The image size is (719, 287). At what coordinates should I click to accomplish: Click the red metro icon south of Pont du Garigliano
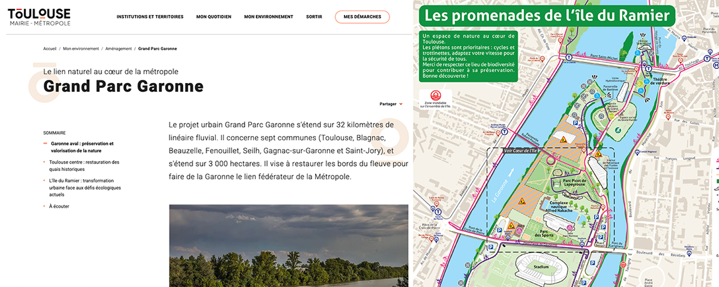click(x=623, y=265)
